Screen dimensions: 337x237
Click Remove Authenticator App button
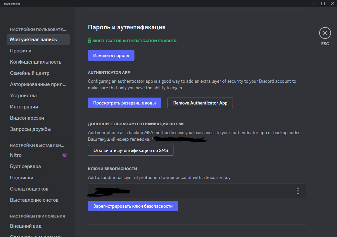(x=200, y=103)
